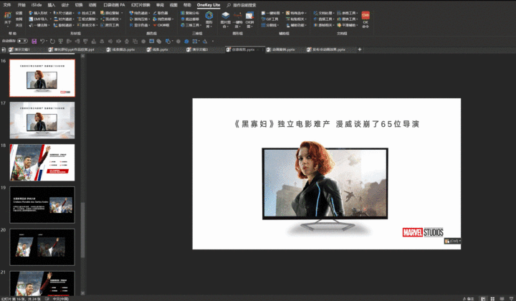Click the 操作说明搜索 tell-me search field
516x301 pixels.
click(244, 5)
